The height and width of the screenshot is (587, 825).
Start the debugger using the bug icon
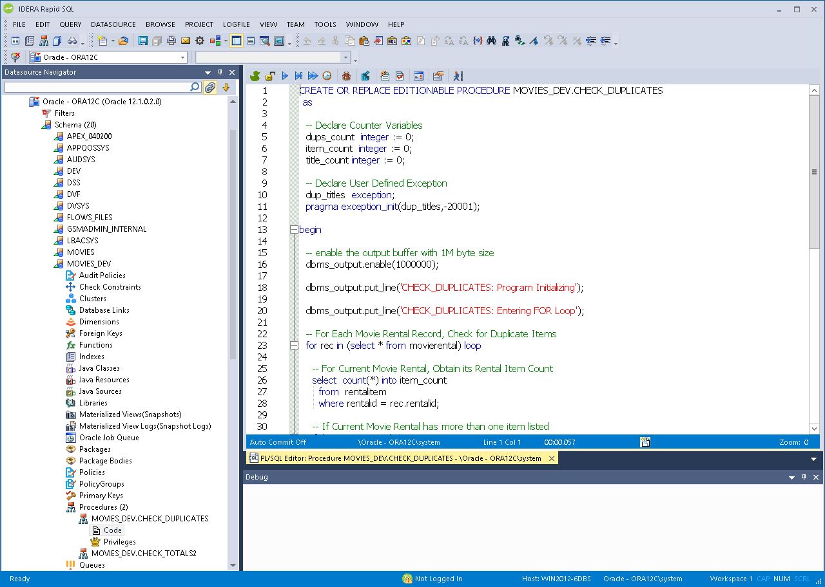(346, 76)
